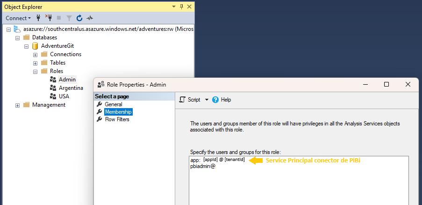
Task: Click the Management folder icon
Action: [26, 104]
